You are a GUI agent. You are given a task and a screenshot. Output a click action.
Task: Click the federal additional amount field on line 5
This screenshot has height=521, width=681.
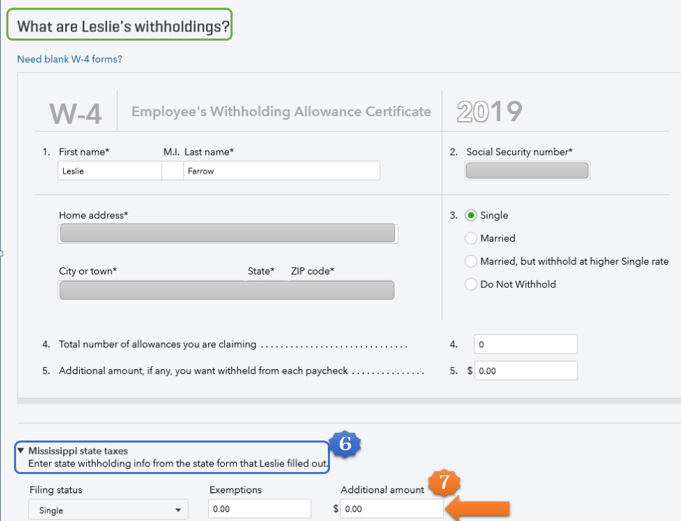525,371
